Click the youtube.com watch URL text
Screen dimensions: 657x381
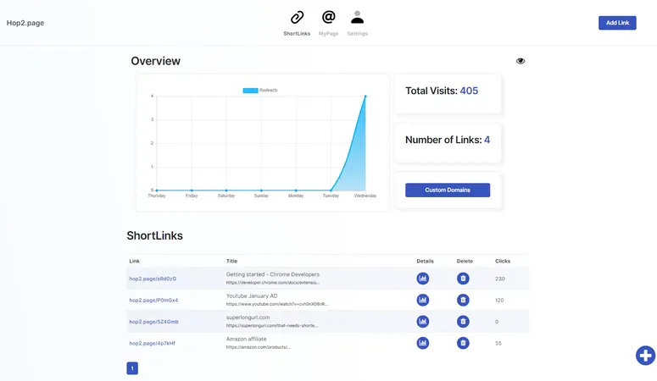277,305
